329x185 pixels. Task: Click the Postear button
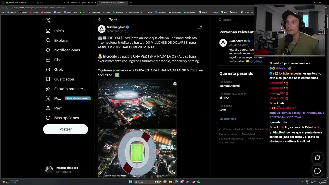tap(66, 129)
